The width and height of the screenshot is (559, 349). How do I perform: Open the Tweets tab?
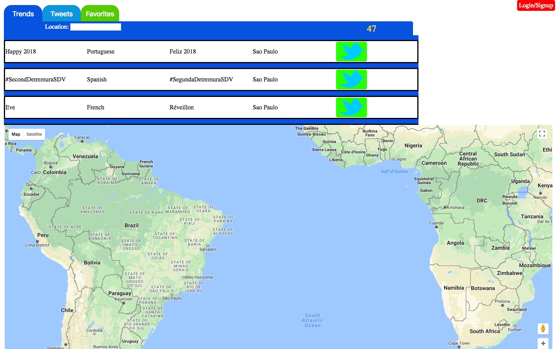point(62,14)
